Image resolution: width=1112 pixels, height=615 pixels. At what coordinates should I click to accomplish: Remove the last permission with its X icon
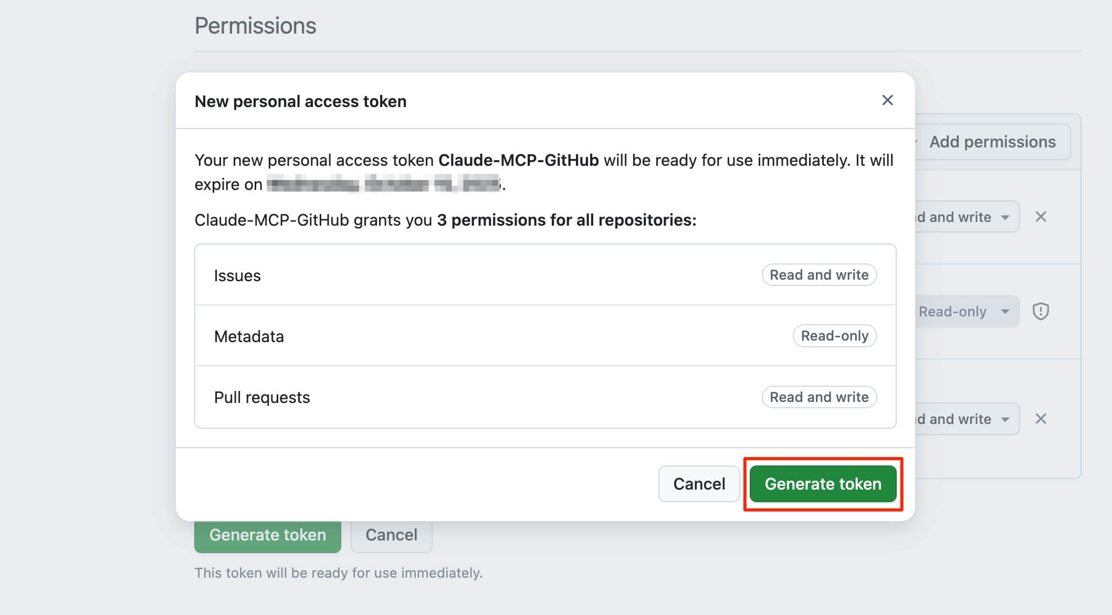coord(1041,419)
